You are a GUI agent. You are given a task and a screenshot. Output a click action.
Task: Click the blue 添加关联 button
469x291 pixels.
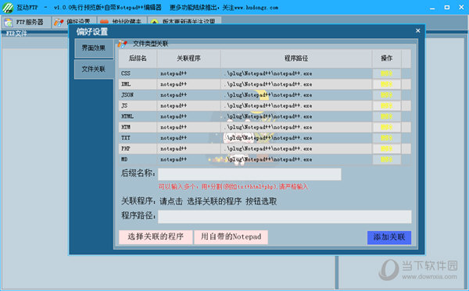pyautogui.click(x=389, y=238)
